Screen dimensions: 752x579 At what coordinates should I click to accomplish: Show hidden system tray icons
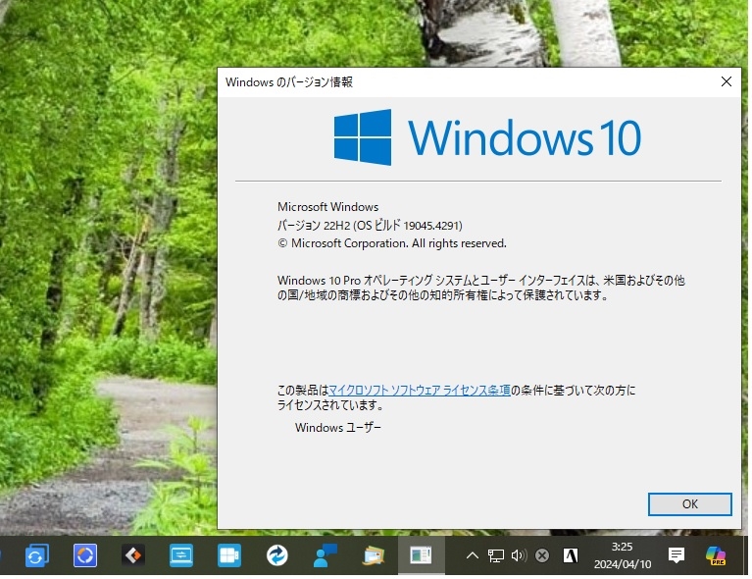[x=473, y=556]
